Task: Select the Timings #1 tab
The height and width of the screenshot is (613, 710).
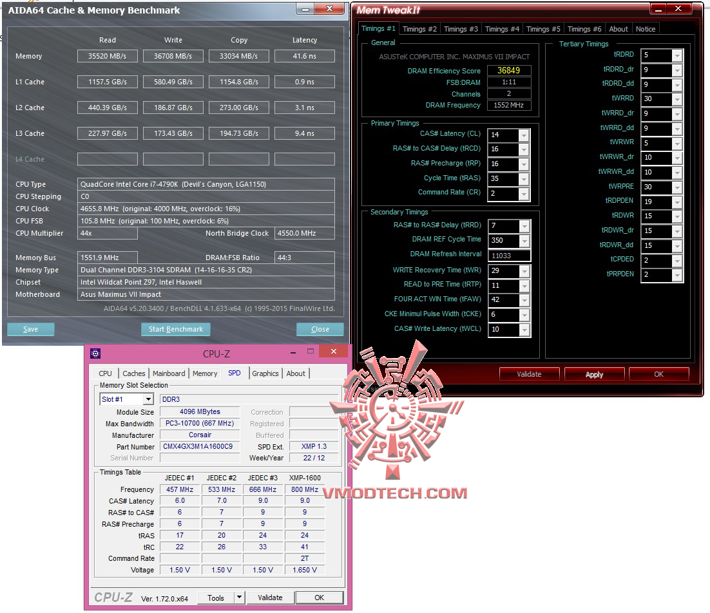Action: pos(378,28)
